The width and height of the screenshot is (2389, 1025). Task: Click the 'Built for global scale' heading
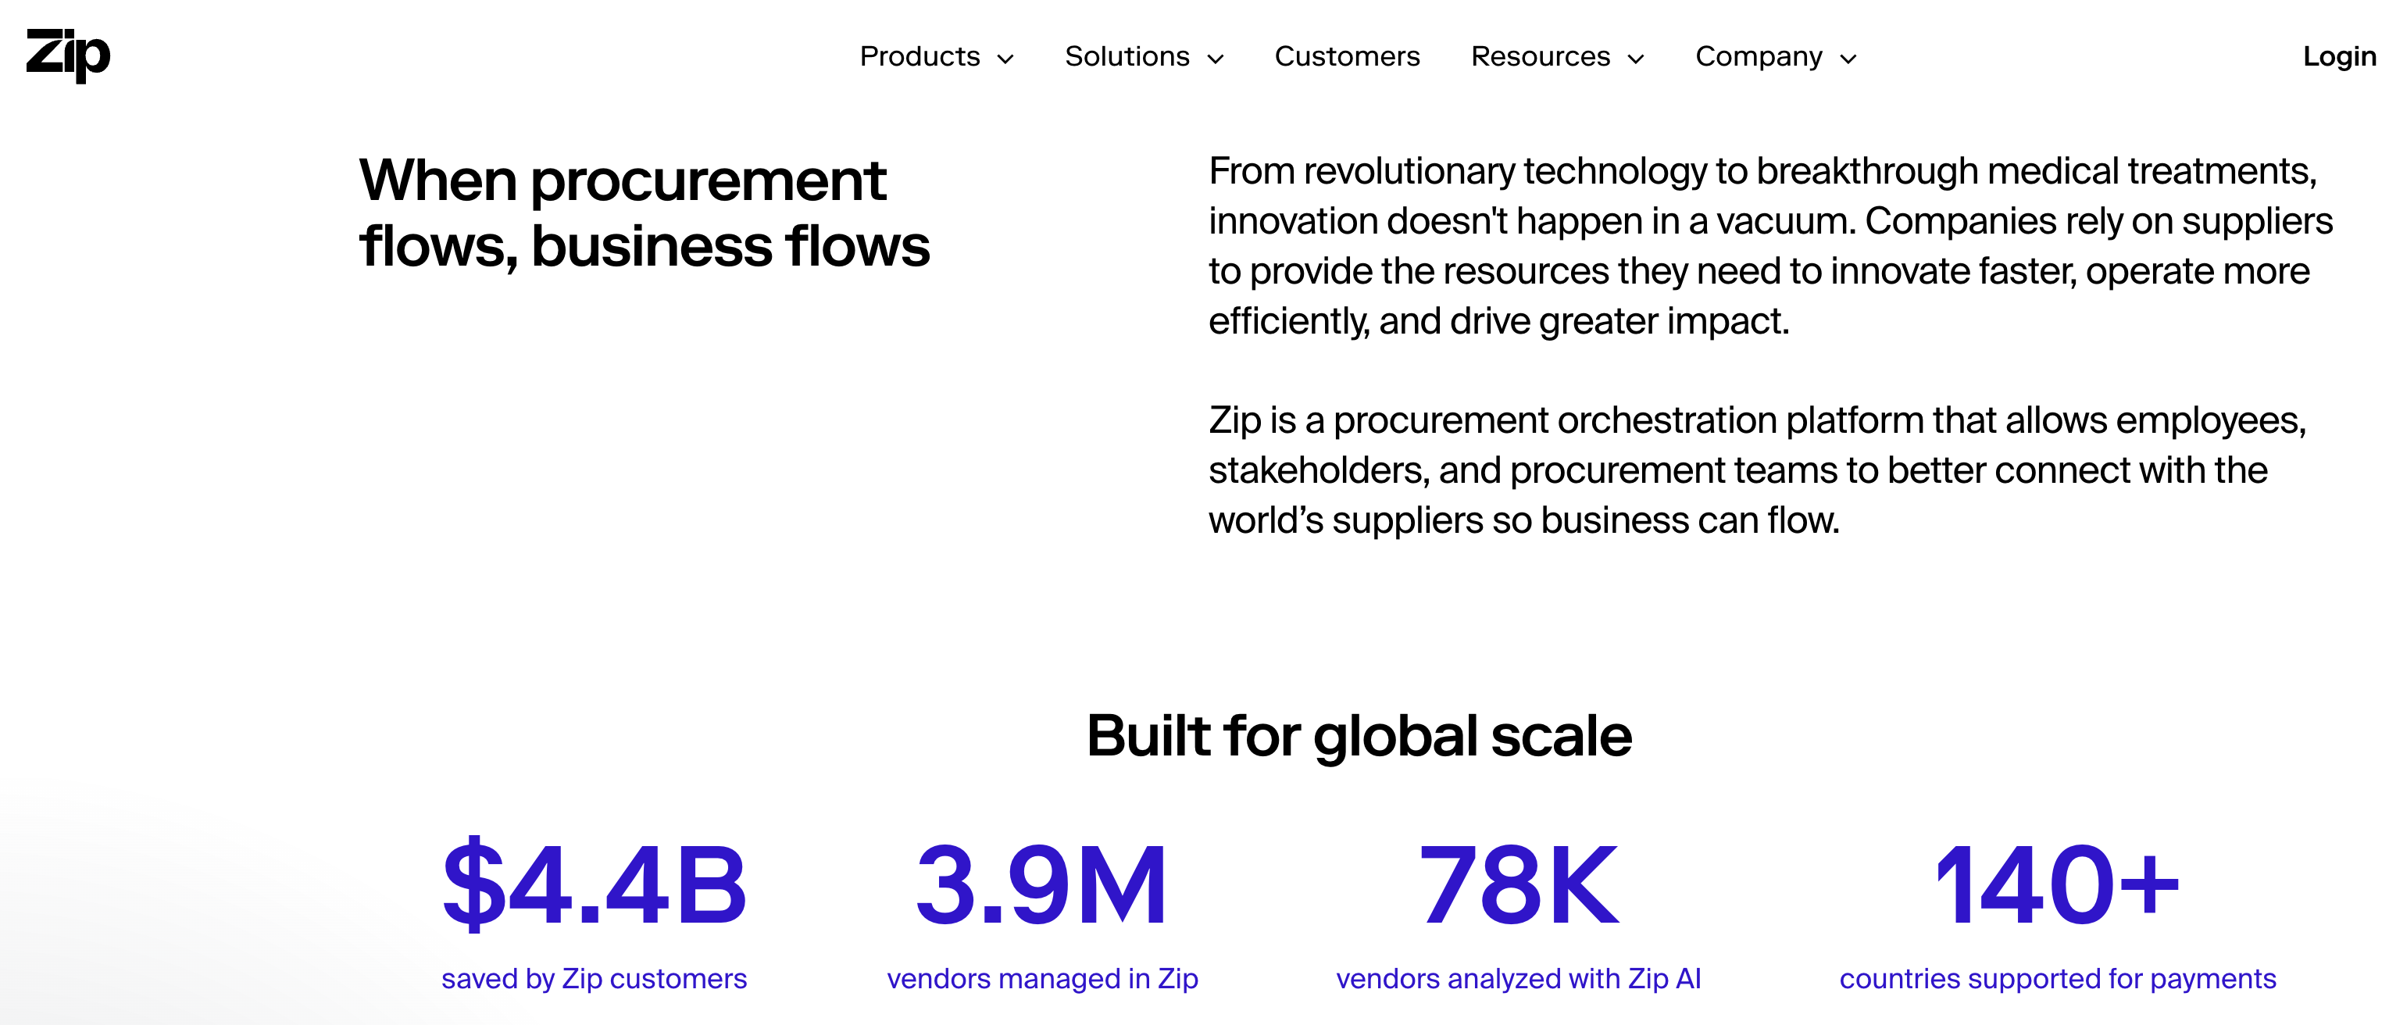click(1359, 736)
